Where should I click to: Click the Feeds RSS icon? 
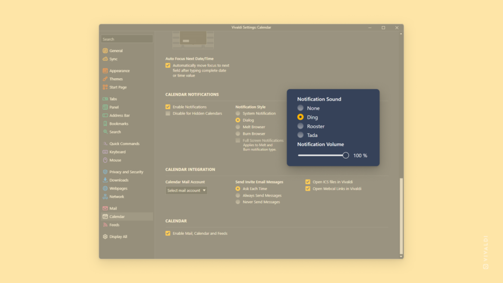pyautogui.click(x=105, y=225)
